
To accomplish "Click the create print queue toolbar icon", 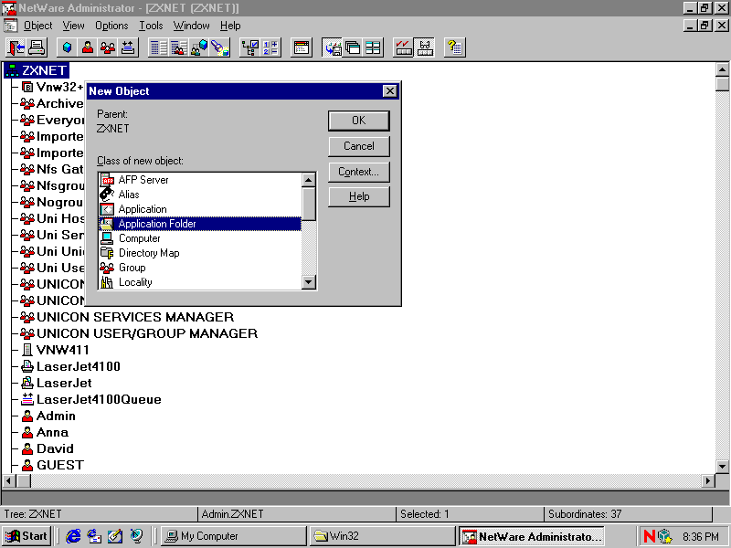I will [x=128, y=47].
